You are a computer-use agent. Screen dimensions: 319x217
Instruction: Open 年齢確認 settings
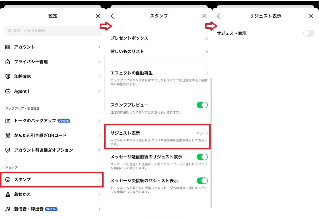tap(53, 76)
